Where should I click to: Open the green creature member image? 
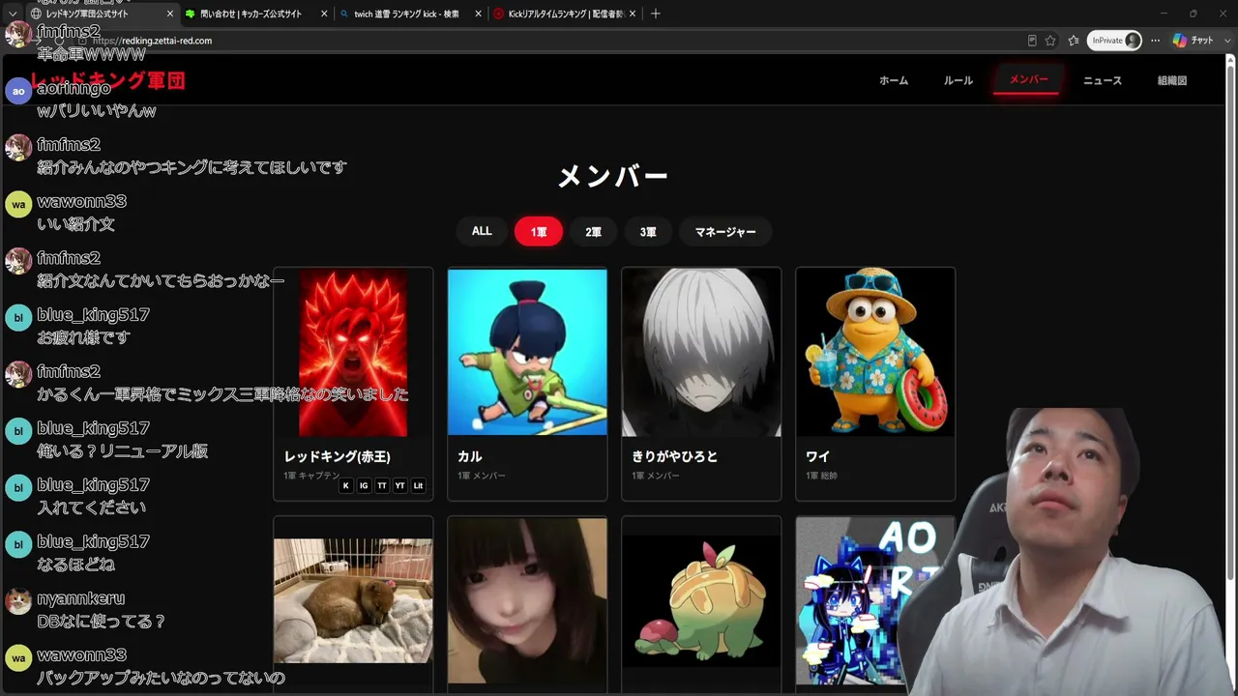(x=701, y=601)
